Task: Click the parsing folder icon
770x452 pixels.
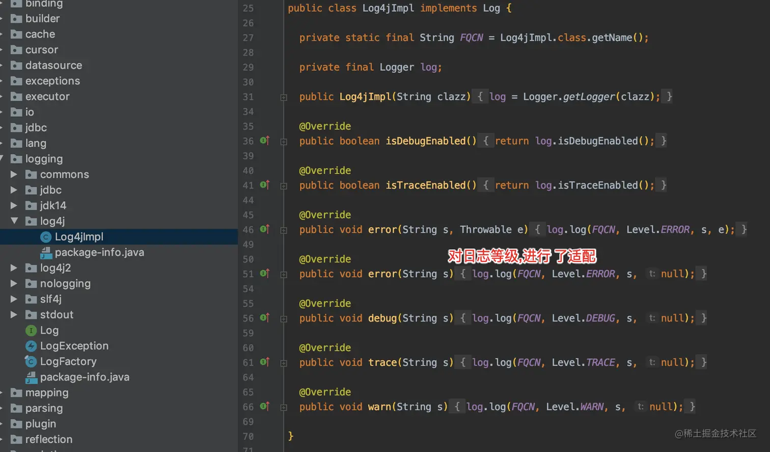Action: pyautogui.click(x=16, y=408)
